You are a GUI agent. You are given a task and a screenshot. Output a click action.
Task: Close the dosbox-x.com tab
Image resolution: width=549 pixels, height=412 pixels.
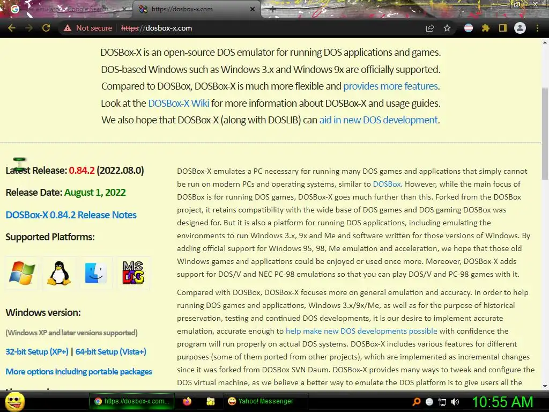253,9
